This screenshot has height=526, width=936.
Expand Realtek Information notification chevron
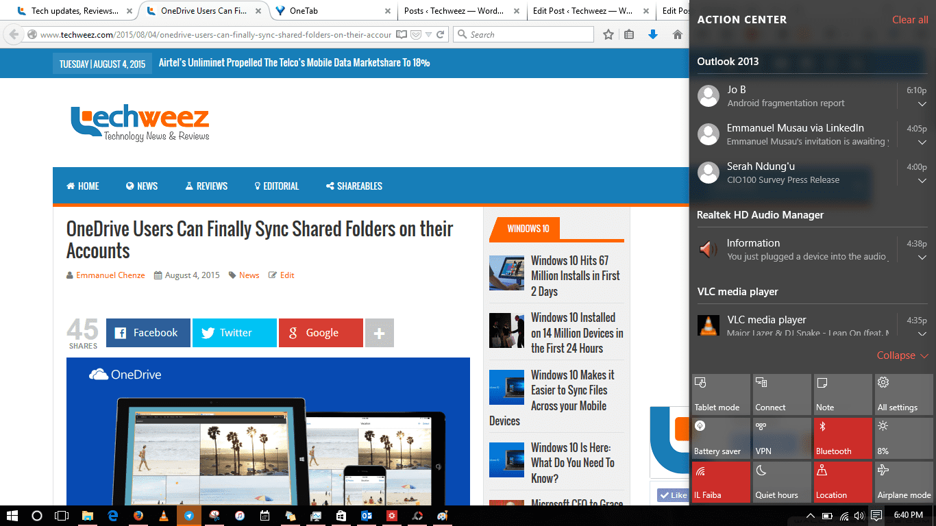pos(922,258)
